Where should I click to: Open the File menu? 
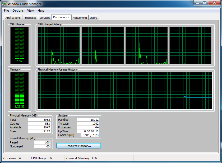tap(6, 11)
